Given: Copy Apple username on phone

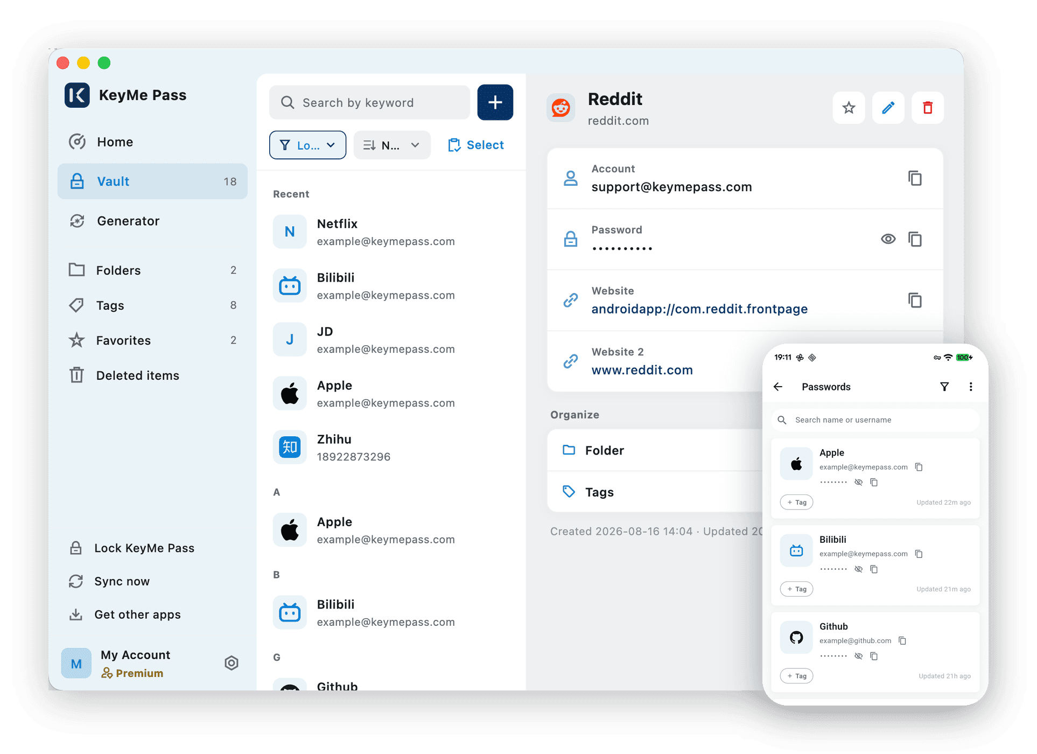Looking at the screenshot, I should 919,467.
